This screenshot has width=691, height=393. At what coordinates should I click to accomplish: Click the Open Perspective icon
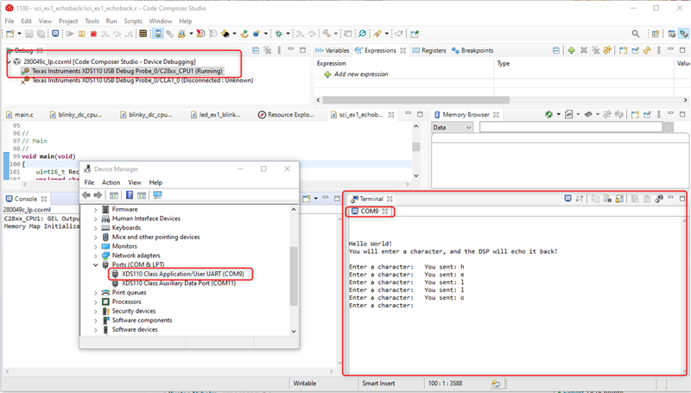pyautogui.click(x=656, y=34)
